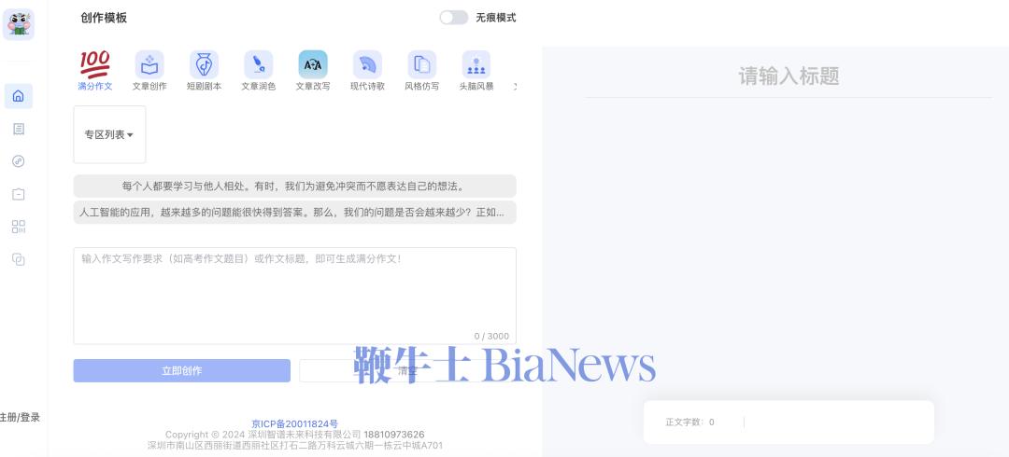Open the document list sidebar icon
This screenshot has height=457, width=1009.
tap(19, 129)
